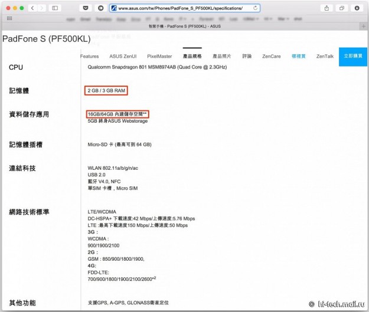
Task: Select the 產品規格 specifications tab
Action: tap(192, 56)
